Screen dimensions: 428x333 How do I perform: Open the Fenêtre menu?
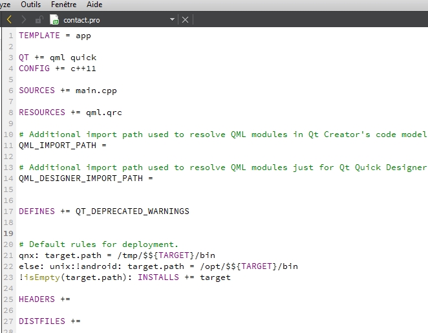(63, 5)
